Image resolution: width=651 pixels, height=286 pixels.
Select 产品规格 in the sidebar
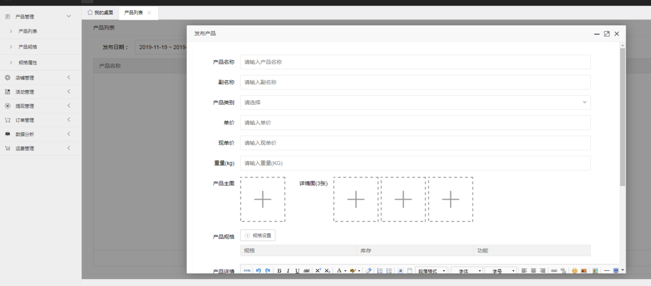pyautogui.click(x=28, y=47)
